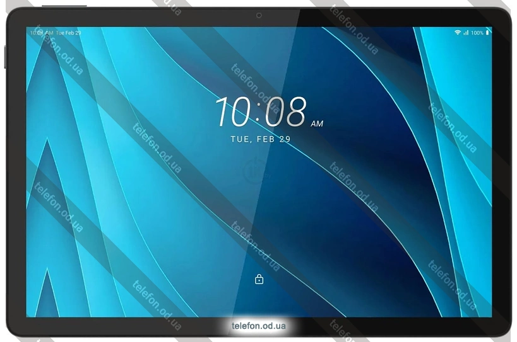Tap the front camera lens on bezel

coord(259,15)
